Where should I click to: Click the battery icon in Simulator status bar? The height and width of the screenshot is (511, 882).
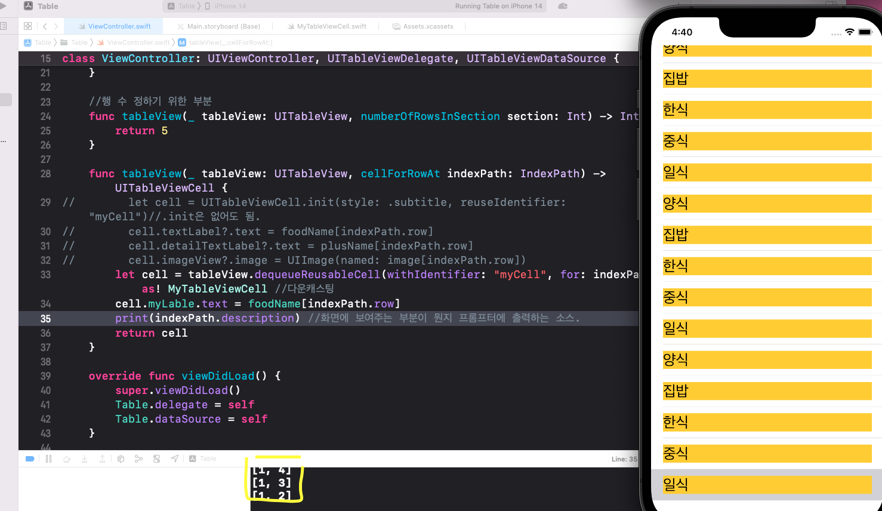(865, 32)
